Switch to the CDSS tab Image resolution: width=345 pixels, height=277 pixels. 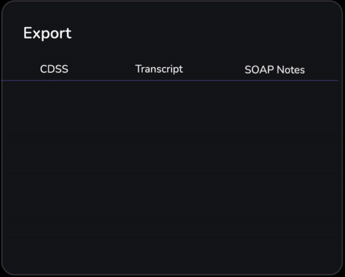tap(54, 69)
